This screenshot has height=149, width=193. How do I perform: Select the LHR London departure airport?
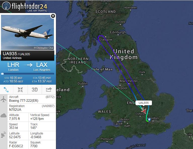(13, 67)
